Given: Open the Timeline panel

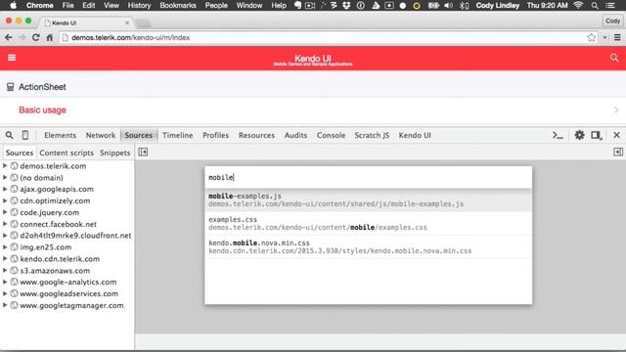Looking at the screenshot, I should click(x=178, y=135).
